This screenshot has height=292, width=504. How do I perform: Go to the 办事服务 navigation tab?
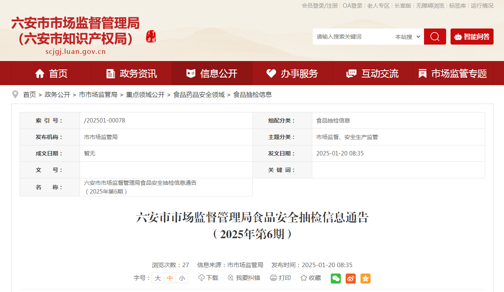point(292,74)
